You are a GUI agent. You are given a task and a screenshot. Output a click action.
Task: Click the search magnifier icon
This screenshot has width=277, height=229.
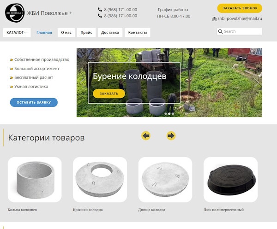(220, 32)
